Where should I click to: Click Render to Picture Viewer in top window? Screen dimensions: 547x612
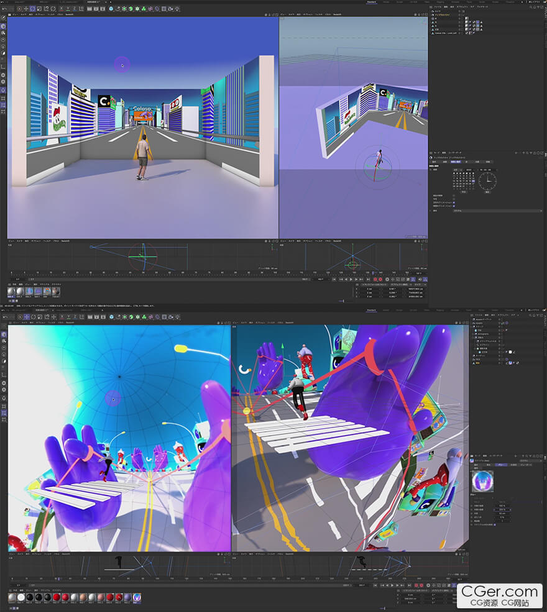(x=96, y=9)
